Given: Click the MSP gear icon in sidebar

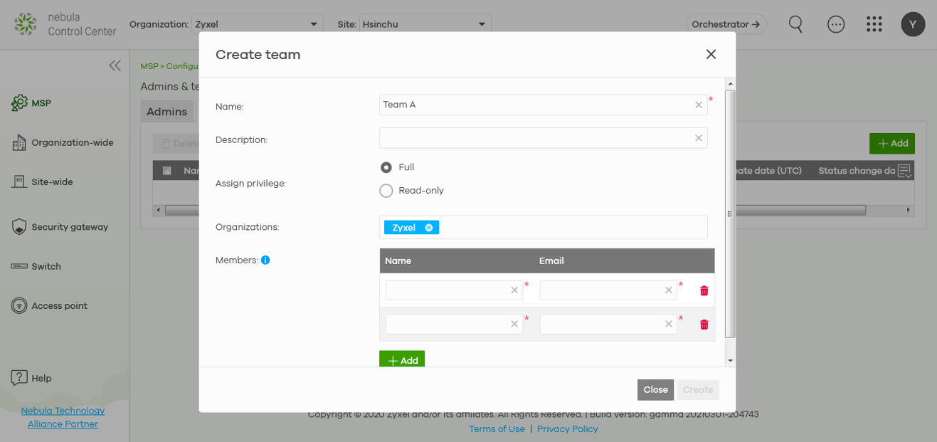Looking at the screenshot, I should point(19,103).
